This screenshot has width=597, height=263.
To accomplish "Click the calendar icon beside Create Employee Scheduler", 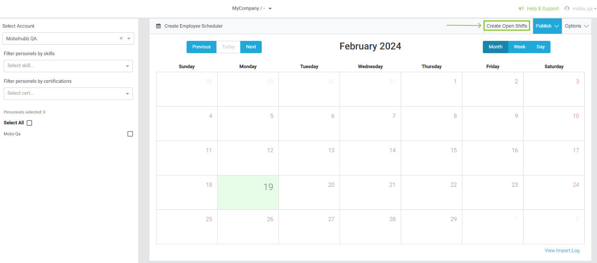I will click(x=158, y=26).
